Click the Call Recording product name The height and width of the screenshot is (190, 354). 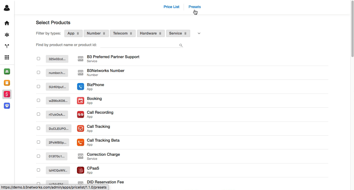point(100,112)
